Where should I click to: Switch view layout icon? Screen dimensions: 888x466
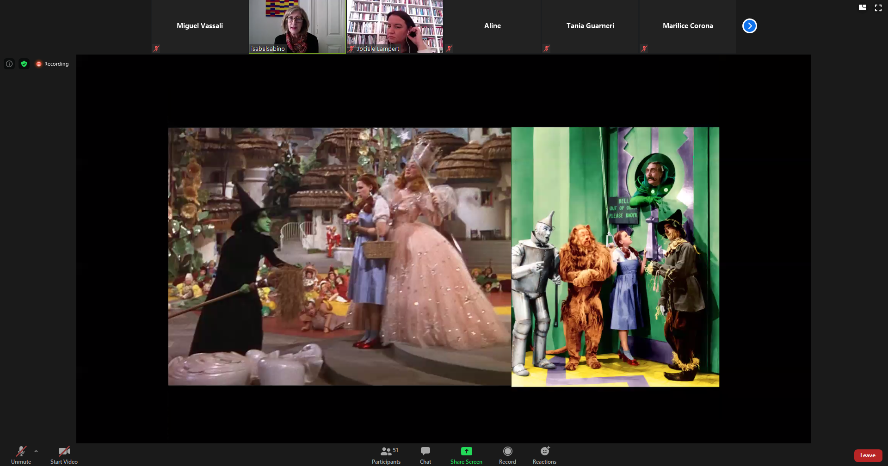(x=863, y=7)
